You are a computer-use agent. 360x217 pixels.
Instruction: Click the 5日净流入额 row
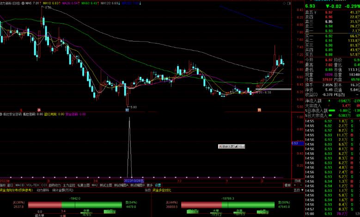pyautogui.click(x=332, y=111)
